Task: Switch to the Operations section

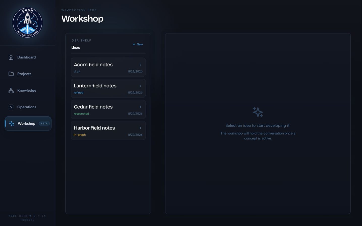Action: coord(28,107)
